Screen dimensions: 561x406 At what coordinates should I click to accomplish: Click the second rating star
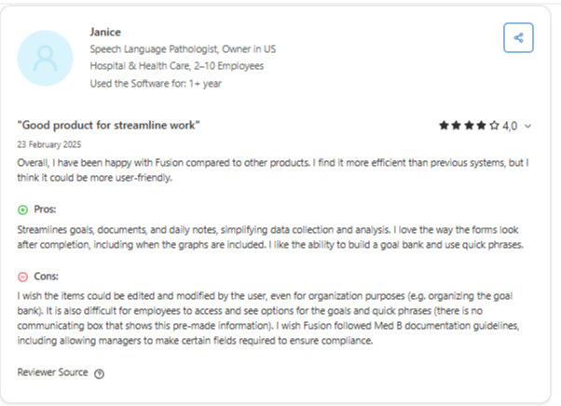457,126
